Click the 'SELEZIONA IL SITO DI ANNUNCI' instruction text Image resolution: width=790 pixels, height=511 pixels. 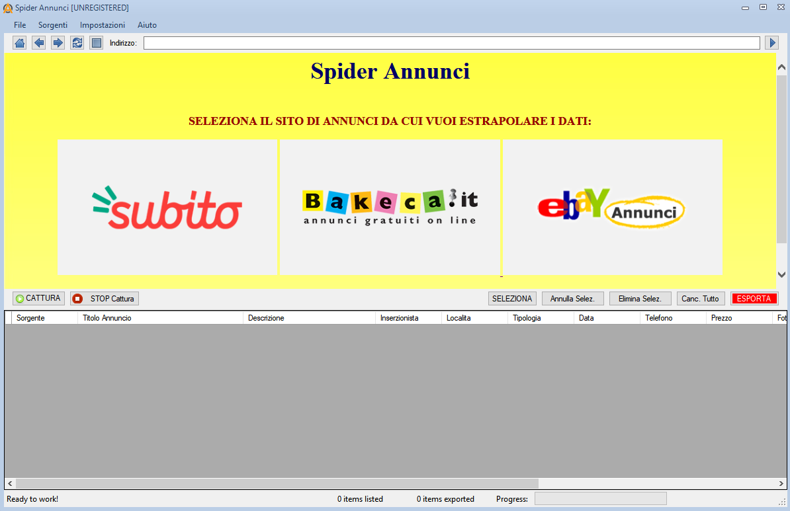pos(390,122)
